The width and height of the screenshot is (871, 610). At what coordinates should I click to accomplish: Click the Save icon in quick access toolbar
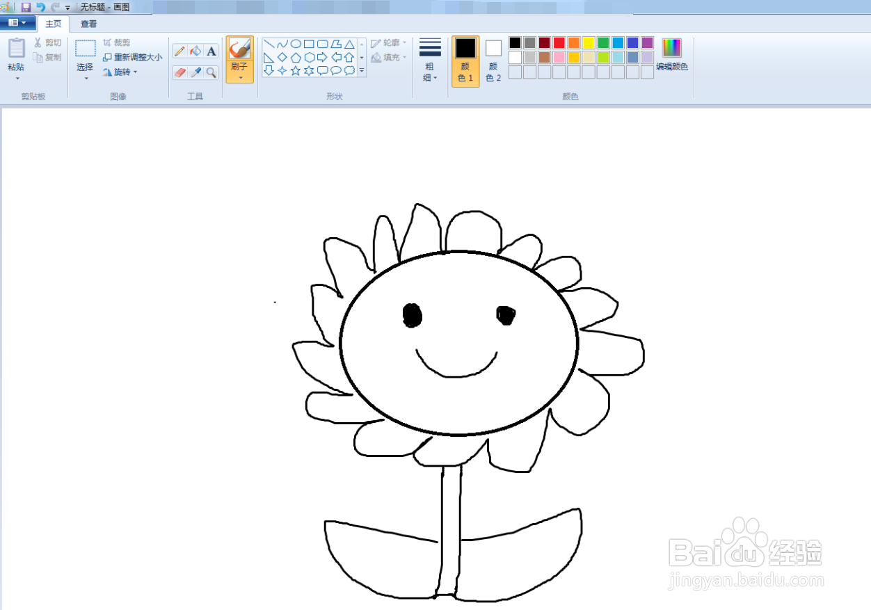pos(26,7)
